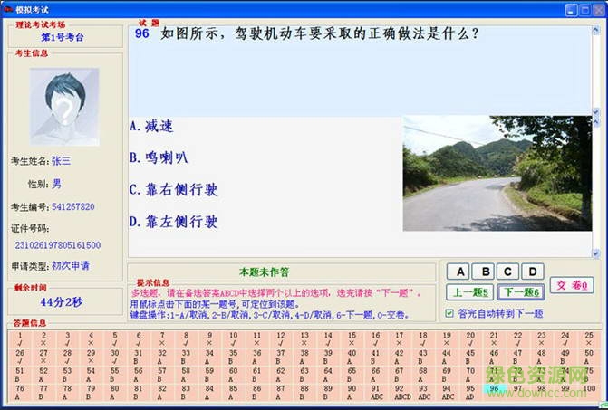The image size is (608, 410).
Task: Select answer button A
Action: [x=458, y=272]
